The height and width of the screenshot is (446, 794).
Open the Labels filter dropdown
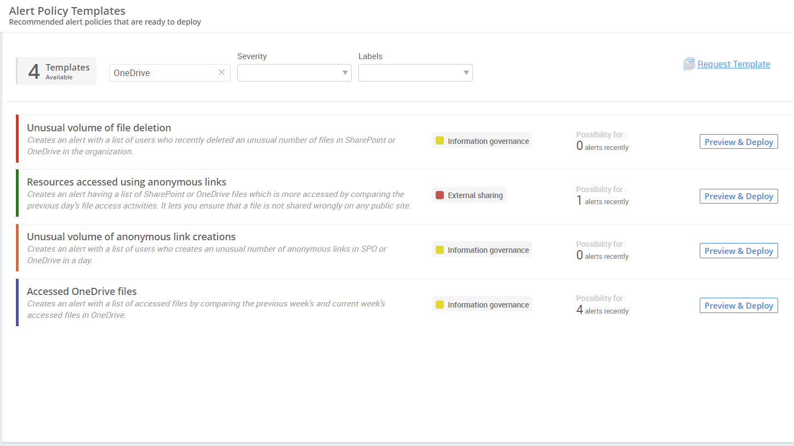[x=415, y=72]
